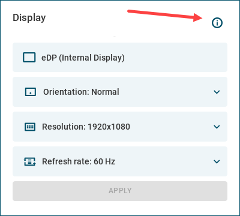
Task: Click the word 'Resolution:' in its row
Action: 64,127
